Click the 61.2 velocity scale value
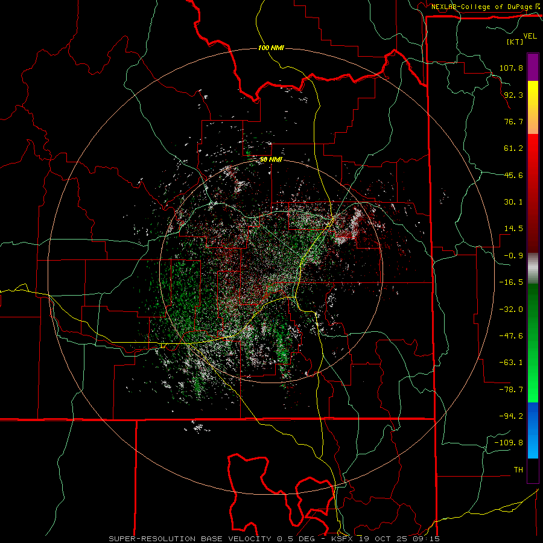The height and width of the screenshot is (543, 543). coord(513,148)
